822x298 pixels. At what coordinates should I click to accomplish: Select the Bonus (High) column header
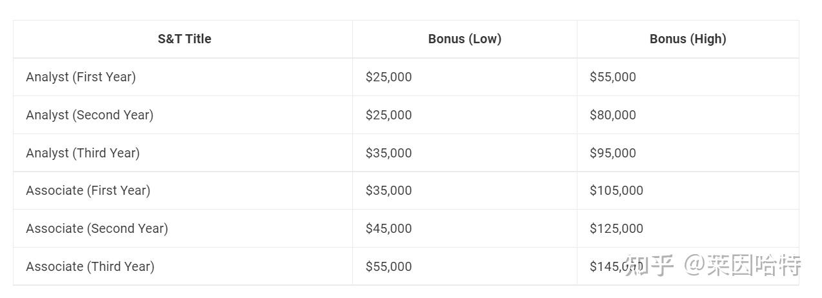[x=688, y=39]
